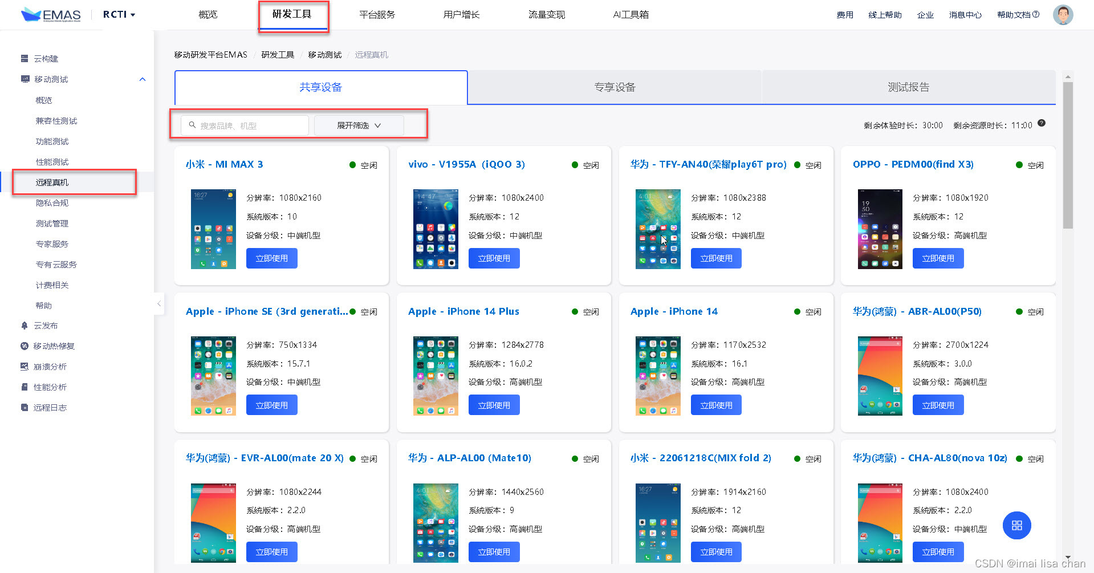Click 立即使用 for vivo V1955A
This screenshot has width=1094, height=573.
point(494,258)
